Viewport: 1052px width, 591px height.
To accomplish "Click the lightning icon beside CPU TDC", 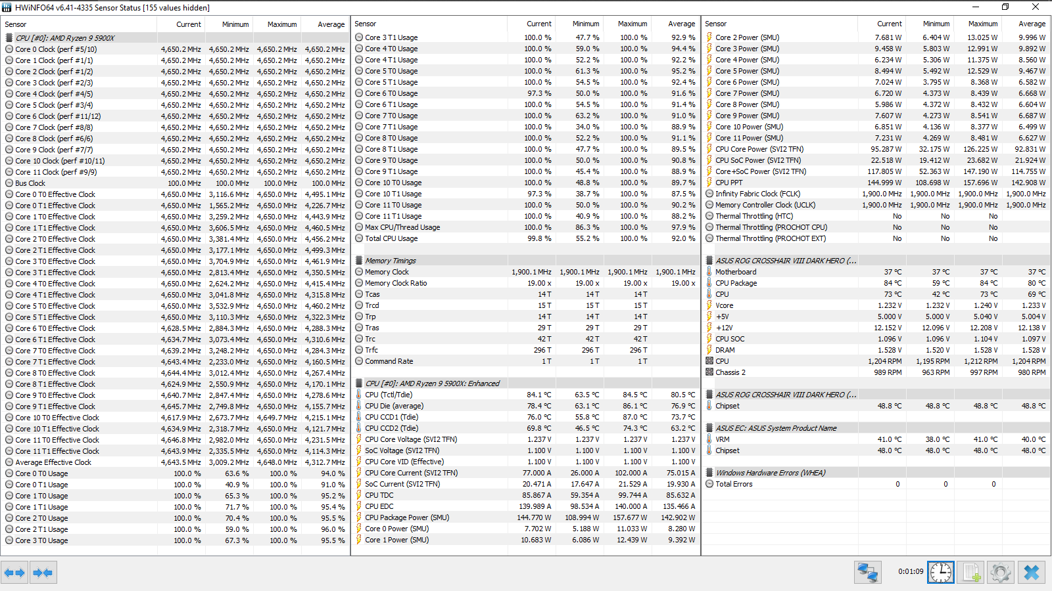I will (359, 495).
